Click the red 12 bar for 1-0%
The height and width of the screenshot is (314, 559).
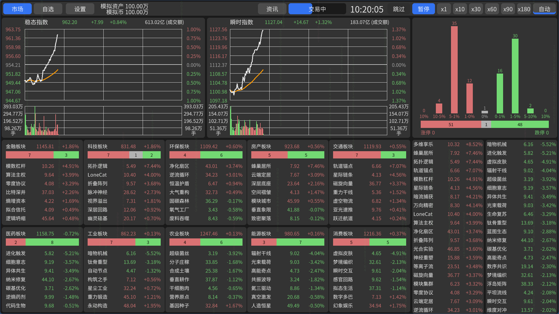pyautogui.click(x=470, y=99)
